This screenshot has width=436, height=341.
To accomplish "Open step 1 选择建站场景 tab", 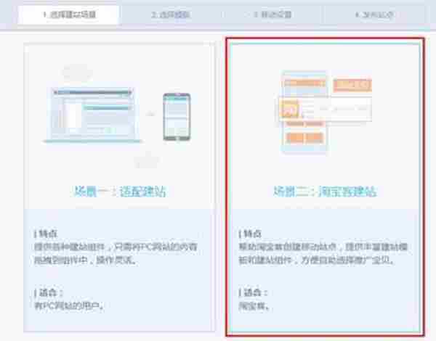I will coord(68,14).
